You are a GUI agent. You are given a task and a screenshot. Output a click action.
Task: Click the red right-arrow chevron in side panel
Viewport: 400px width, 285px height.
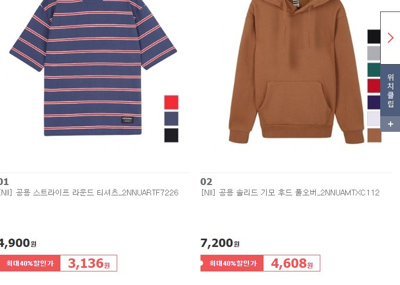click(391, 38)
